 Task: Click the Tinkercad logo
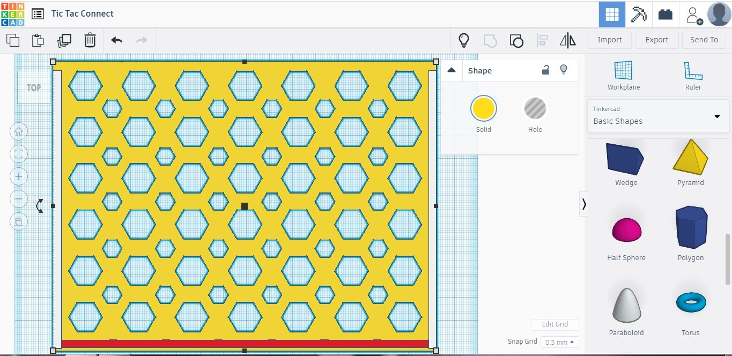[12, 14]
